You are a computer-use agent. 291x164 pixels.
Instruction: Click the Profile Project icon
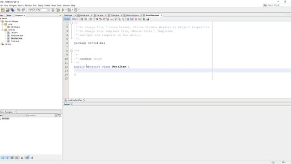[x=76, y=10]
